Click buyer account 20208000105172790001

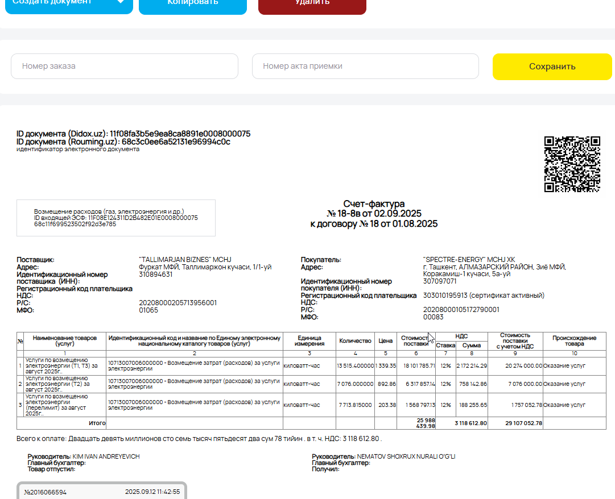[x=461, y=309]
